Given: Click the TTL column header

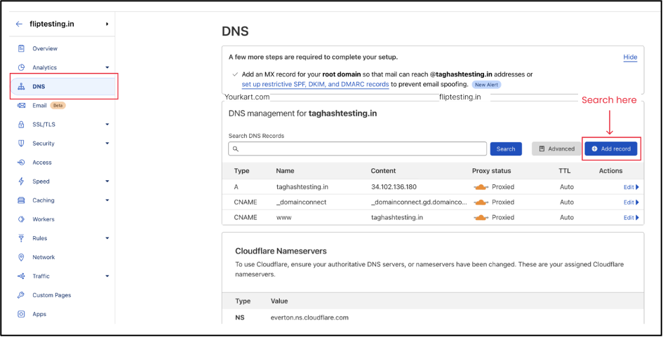Looking at the screenshot, I should pyautogui.click(x=565, y=171).
